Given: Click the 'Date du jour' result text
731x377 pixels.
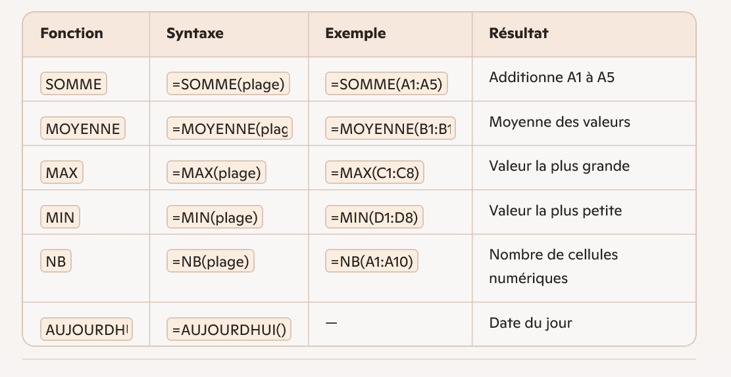Looking at the screenshot, I should click(530, 322).
